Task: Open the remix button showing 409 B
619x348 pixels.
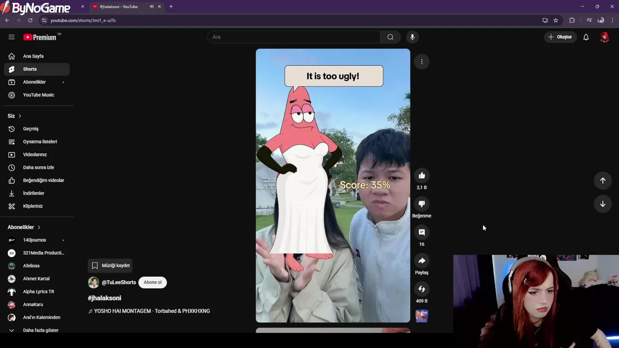Action: click(x=422, y=289)
